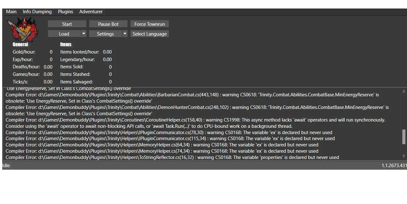Switch to the Main tab
This screenshot has height=204, width=407.
click(x=11, y=12)
